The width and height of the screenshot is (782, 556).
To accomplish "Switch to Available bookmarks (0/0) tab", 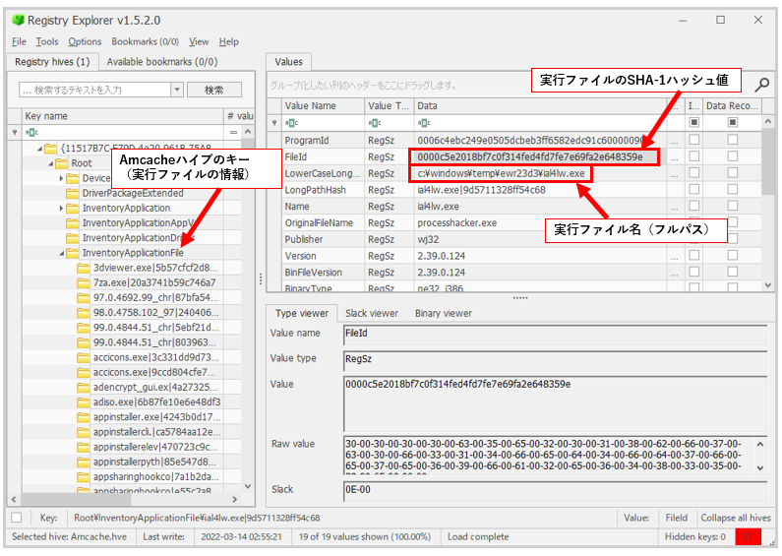I will 162,62.
